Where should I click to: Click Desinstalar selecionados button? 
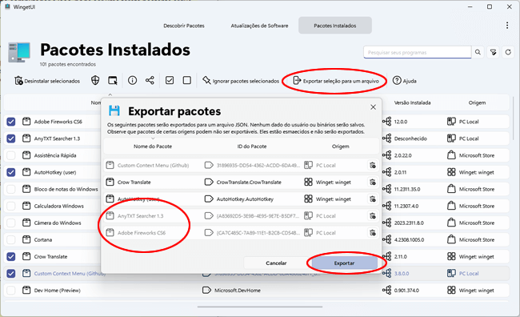47,81
